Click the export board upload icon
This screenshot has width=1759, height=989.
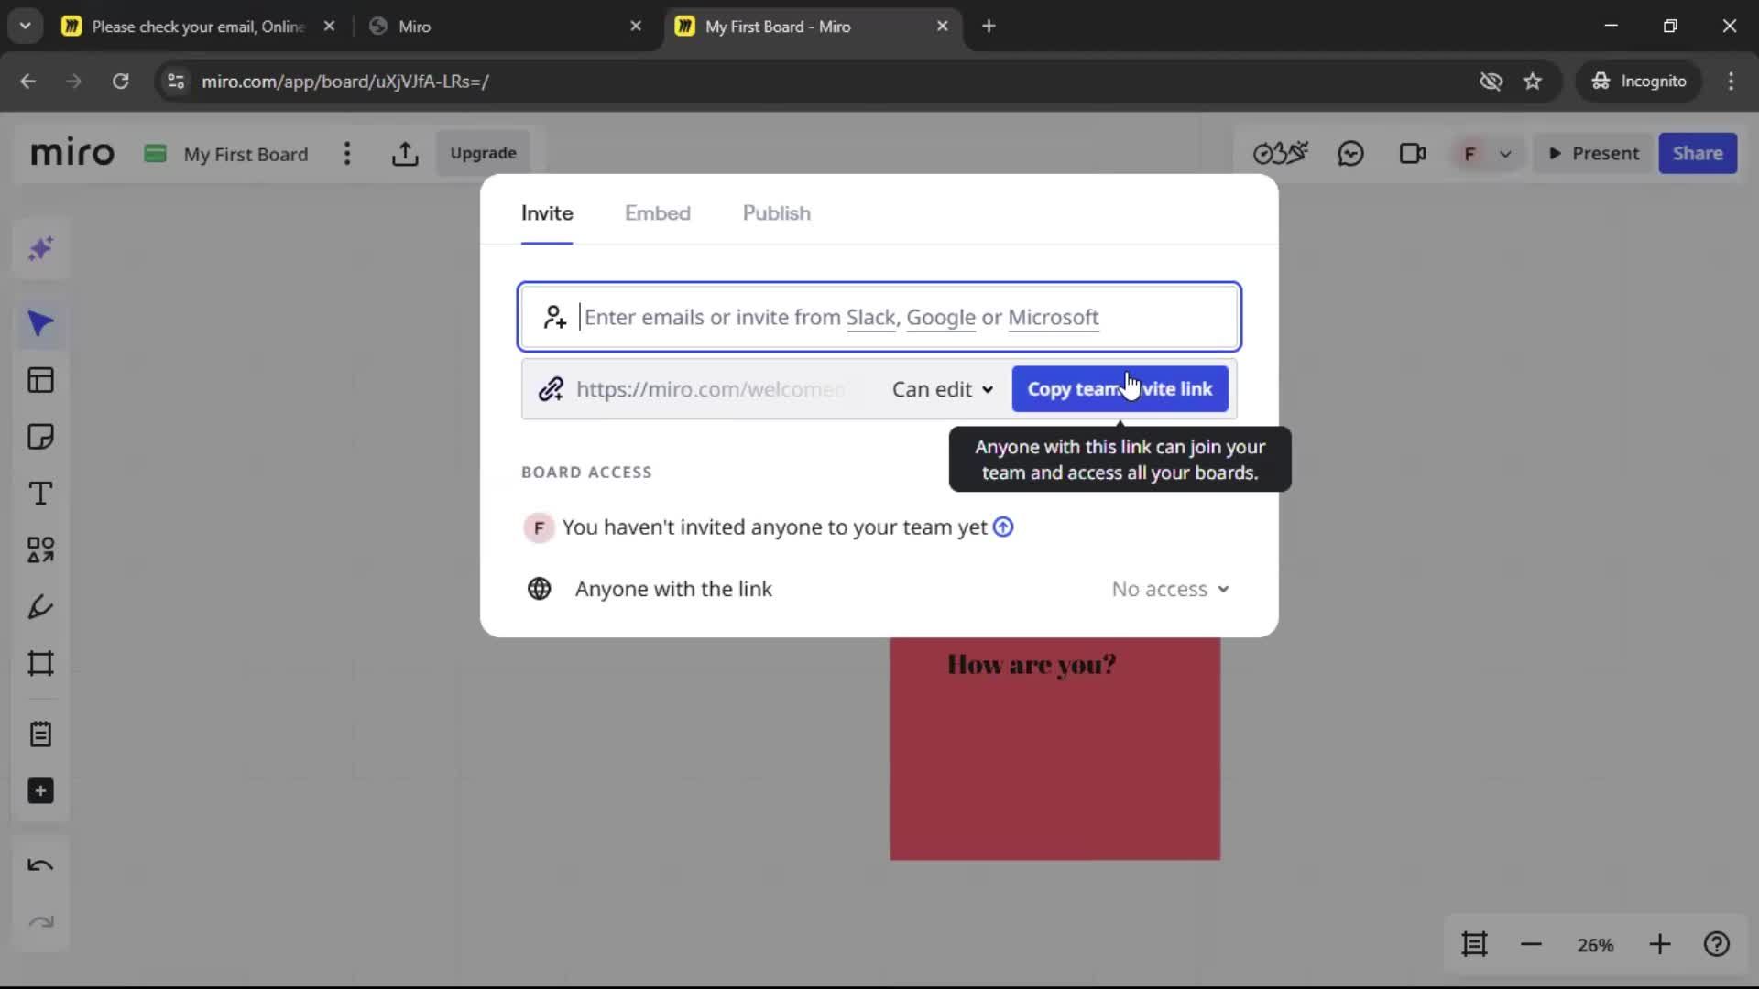405,154
